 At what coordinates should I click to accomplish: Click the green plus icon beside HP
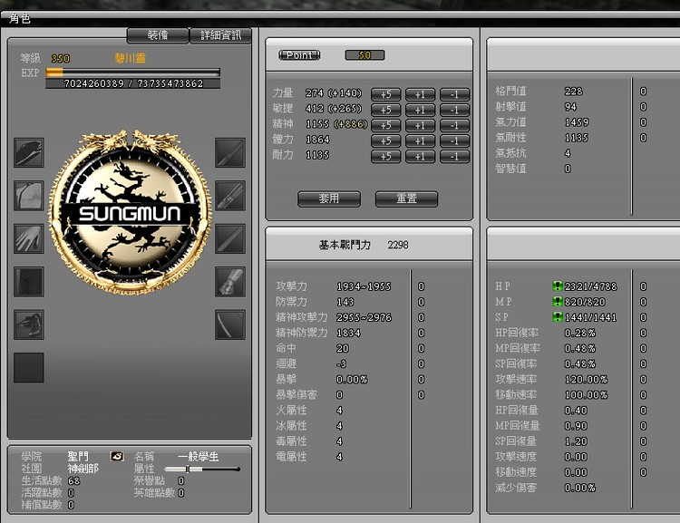(558, 286)
